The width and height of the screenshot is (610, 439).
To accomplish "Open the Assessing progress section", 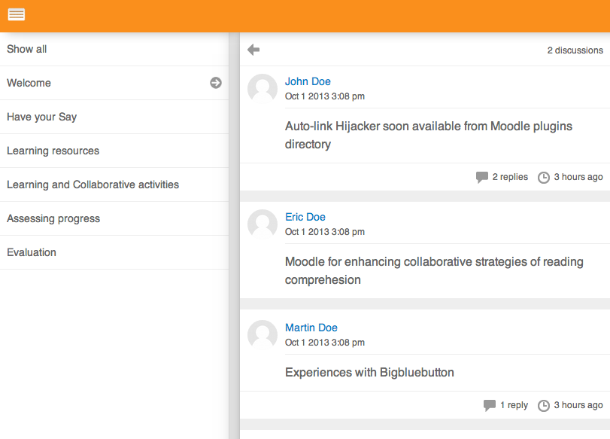I will 114,218.
